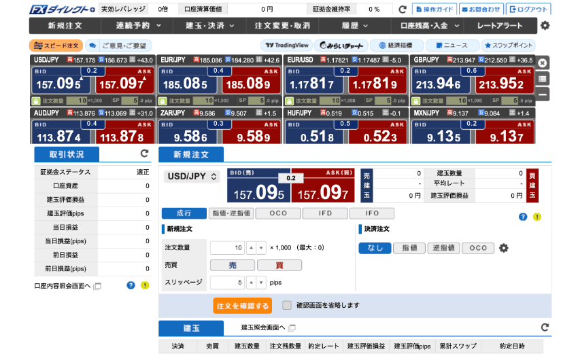
Task: Increase the スリッページ with the up arrow
Action: (x=251, y=283)
